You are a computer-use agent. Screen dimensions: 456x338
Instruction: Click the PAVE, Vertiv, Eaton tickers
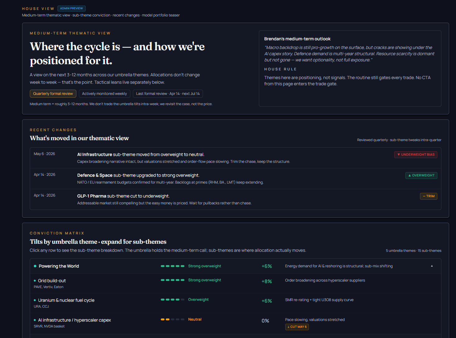(48, 287)
